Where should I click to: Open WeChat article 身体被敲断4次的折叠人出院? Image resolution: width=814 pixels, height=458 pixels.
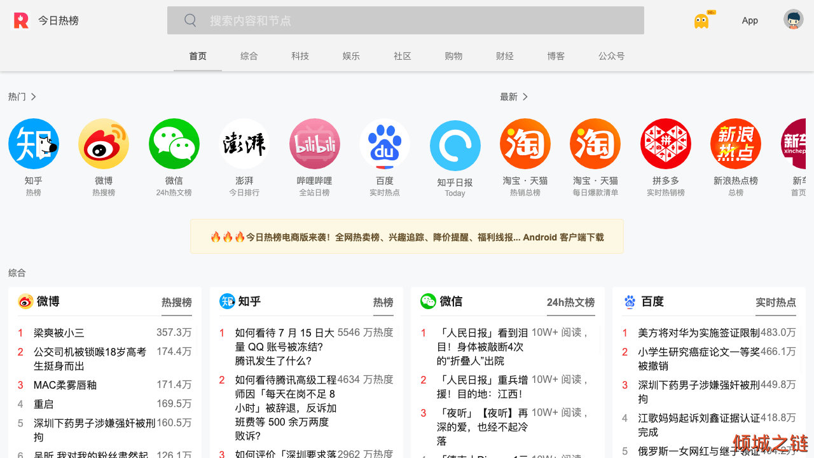483,347
